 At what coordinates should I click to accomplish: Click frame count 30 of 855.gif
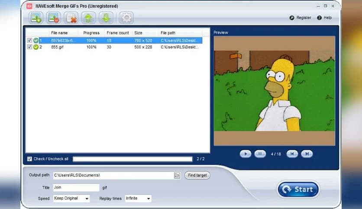(109, 47)
